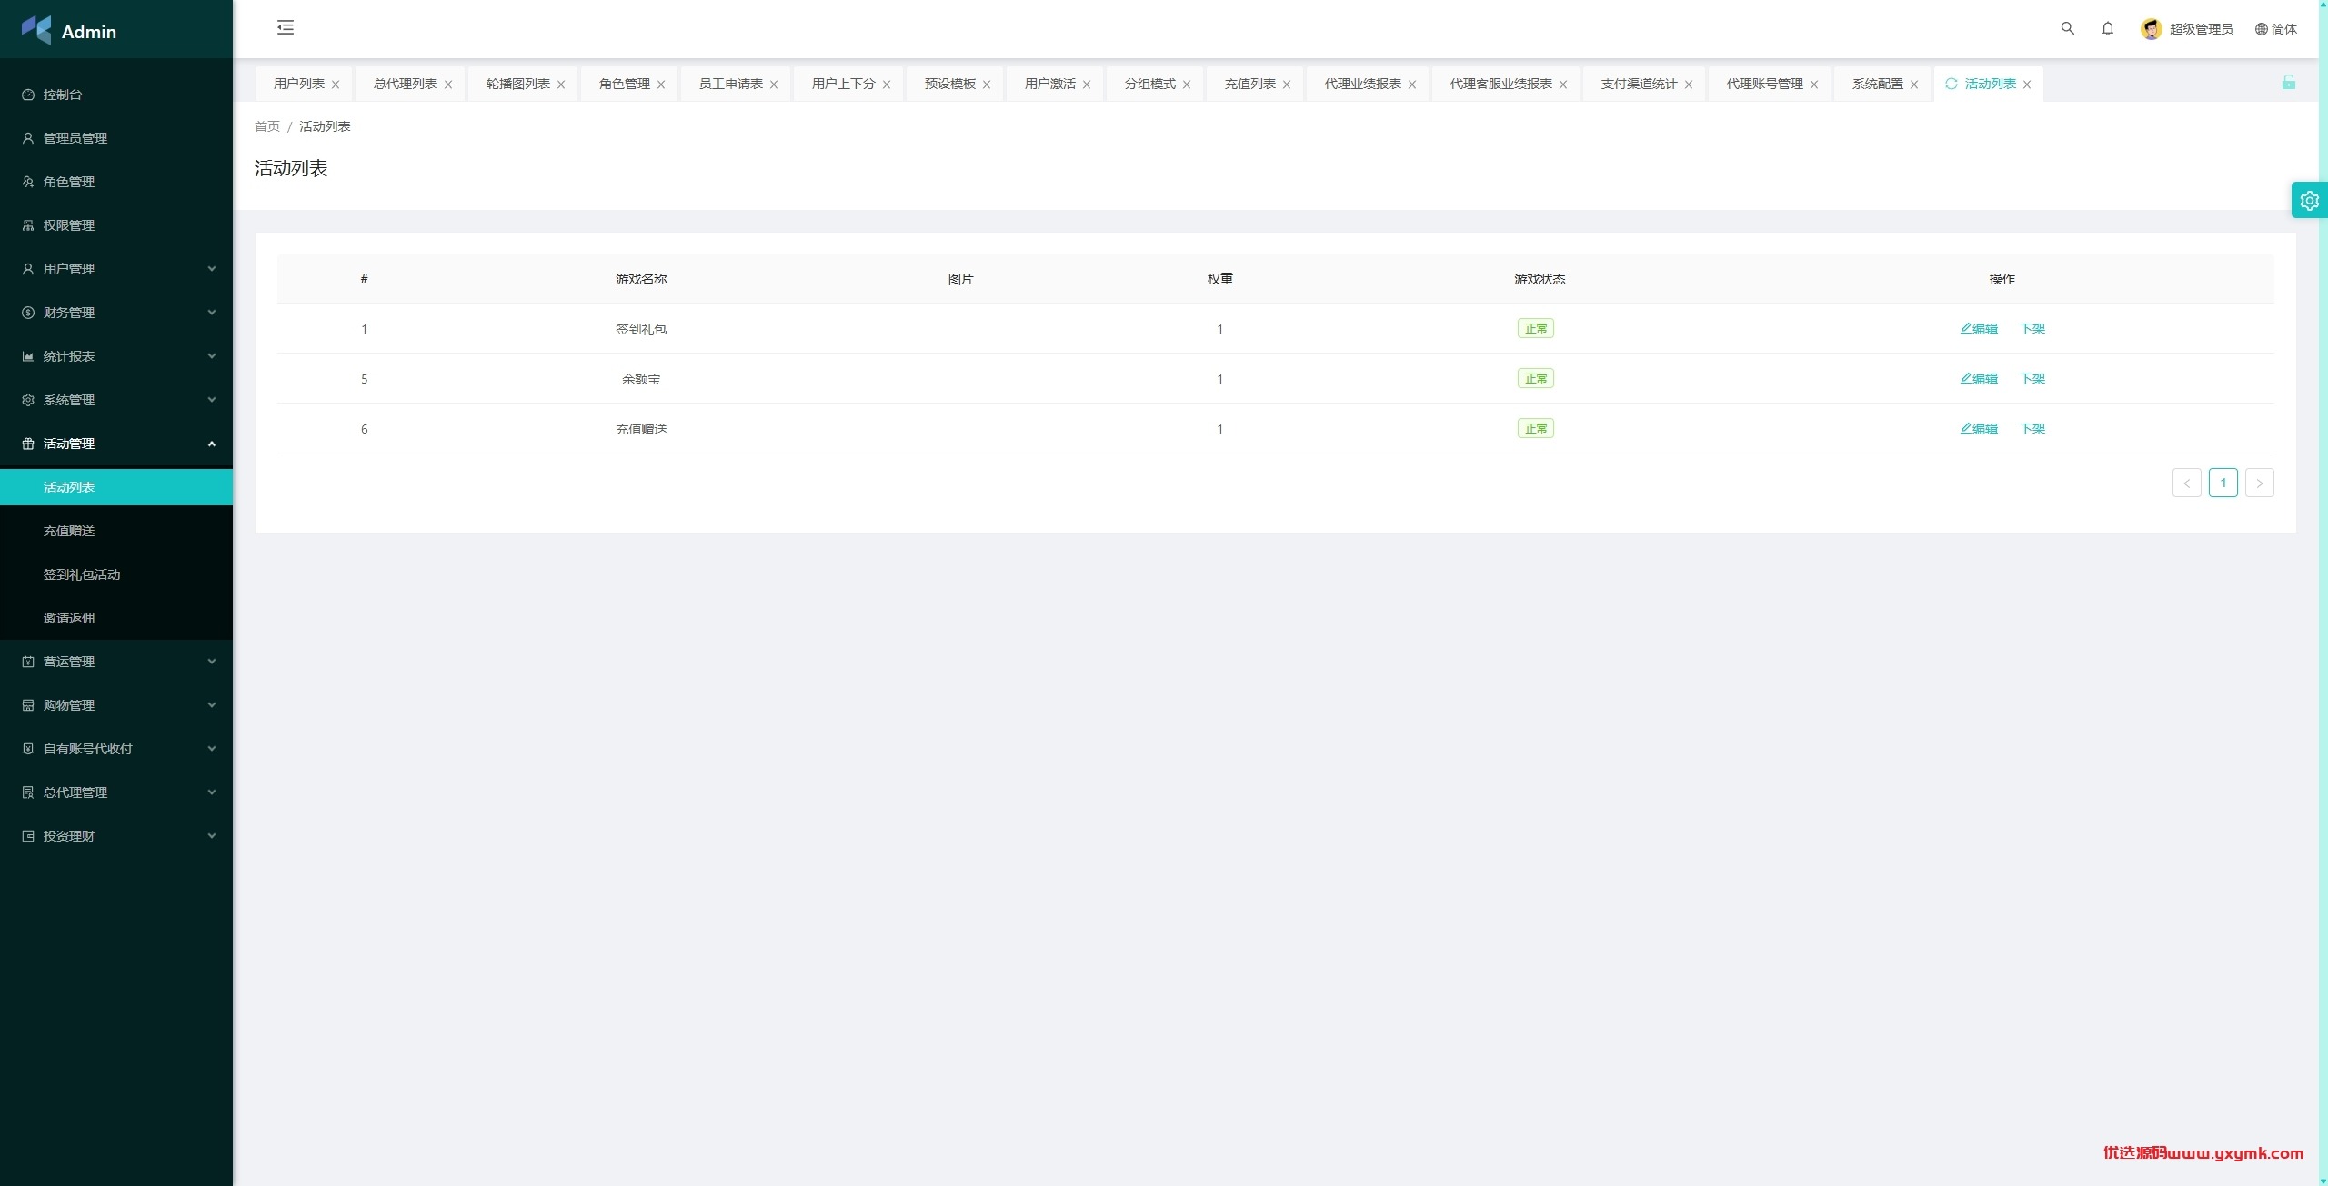
Task: Edit the 余额宝 row
Action: tap(1979, 379)
